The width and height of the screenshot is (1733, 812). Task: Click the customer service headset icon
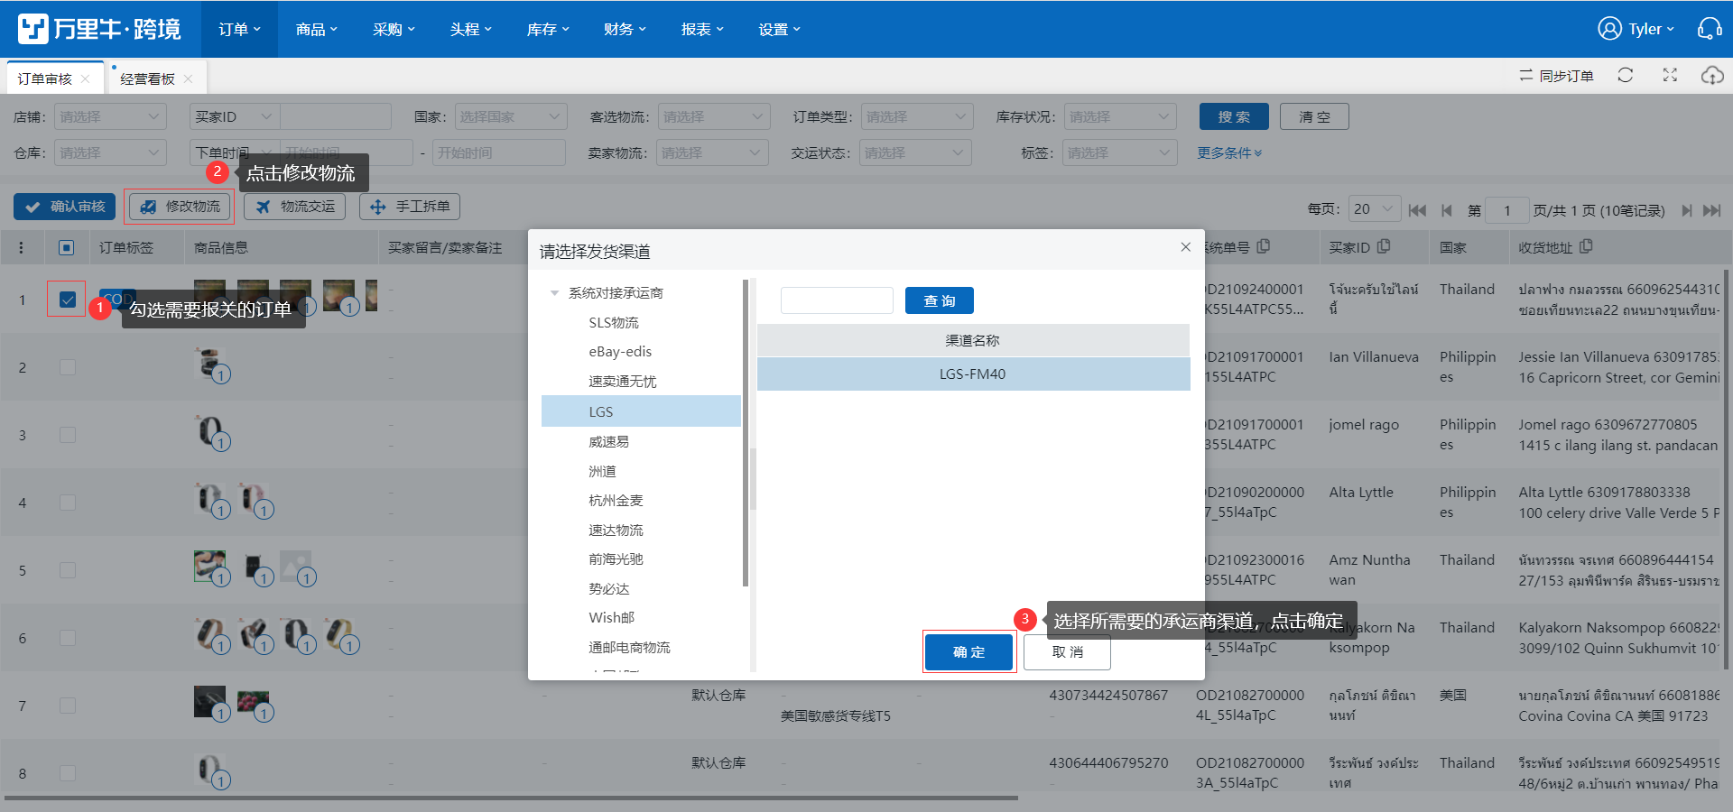tap(1710, 29)
